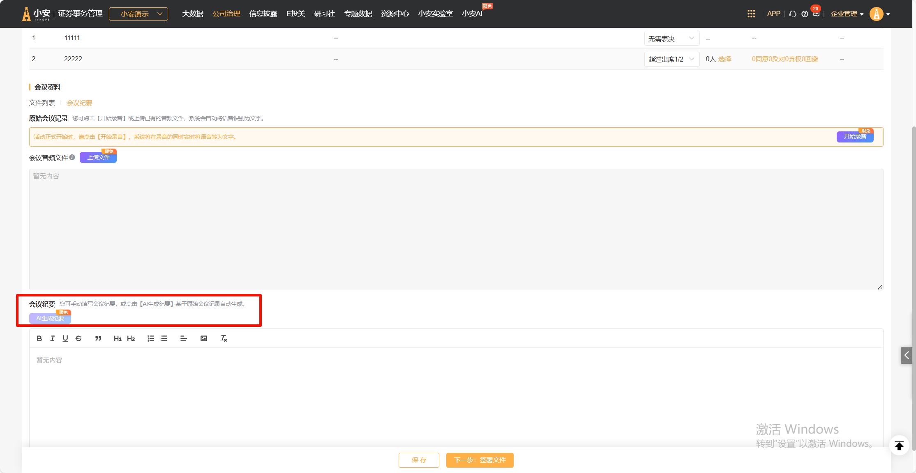Expand the collapsed right side panel

pos(907,355)
